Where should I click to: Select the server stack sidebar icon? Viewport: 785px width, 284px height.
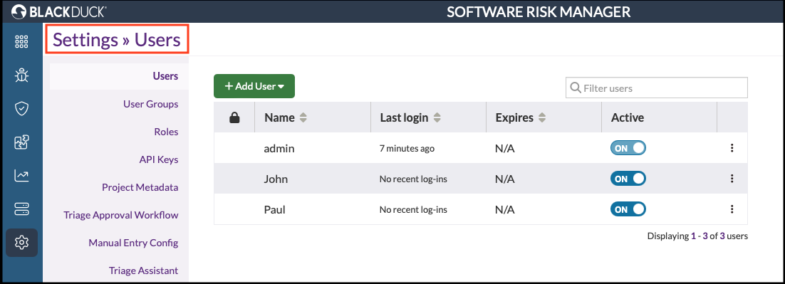pyautogui.click(x=21, y=209)
